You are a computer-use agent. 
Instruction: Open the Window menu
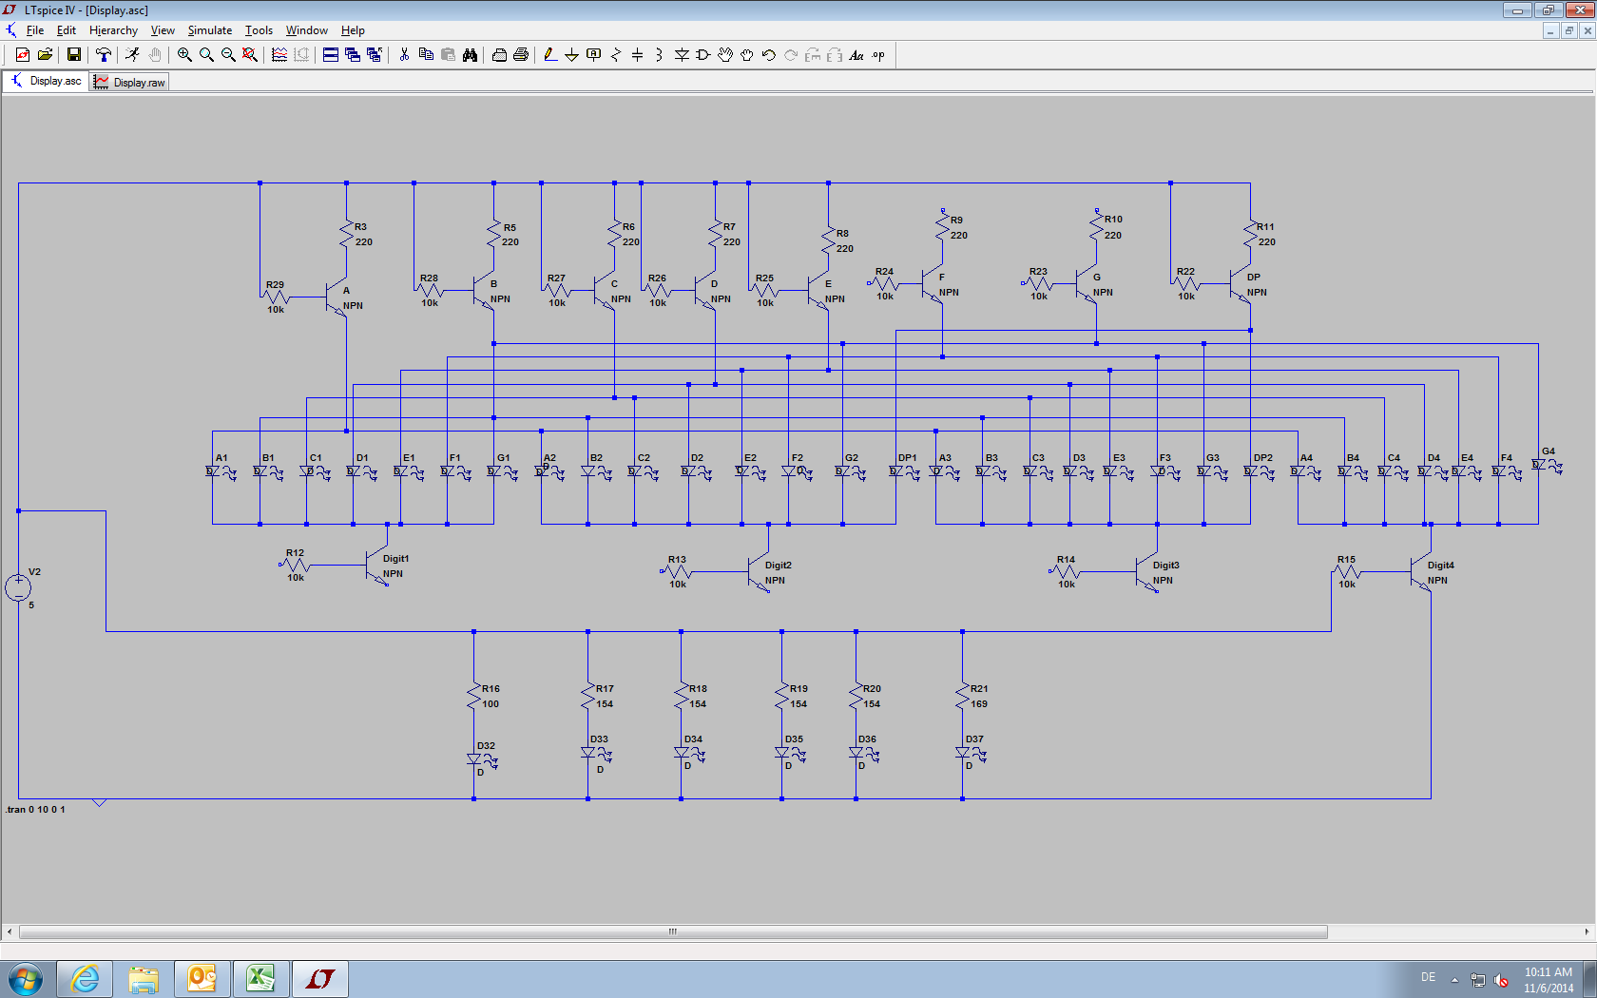tap(307, 30)
